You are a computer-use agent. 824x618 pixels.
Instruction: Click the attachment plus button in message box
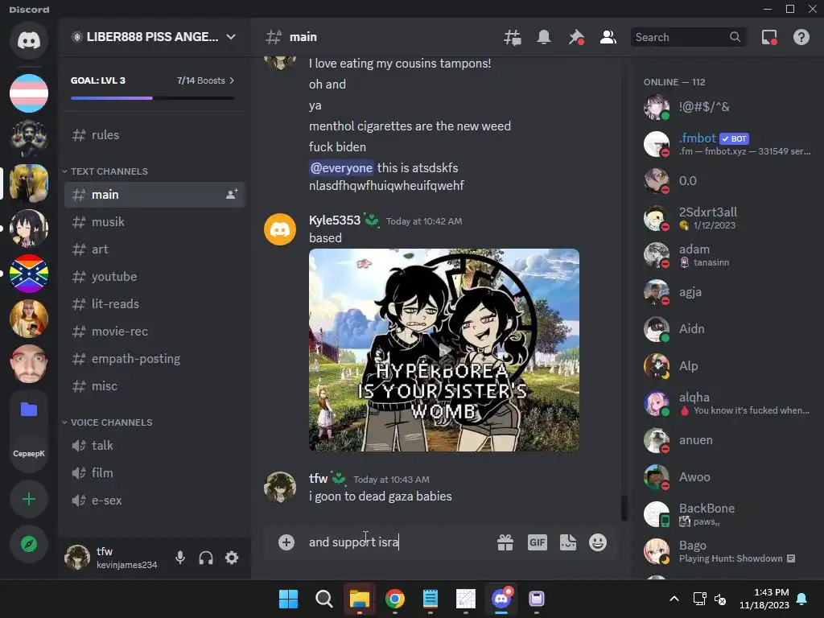[x=286, y=542]
